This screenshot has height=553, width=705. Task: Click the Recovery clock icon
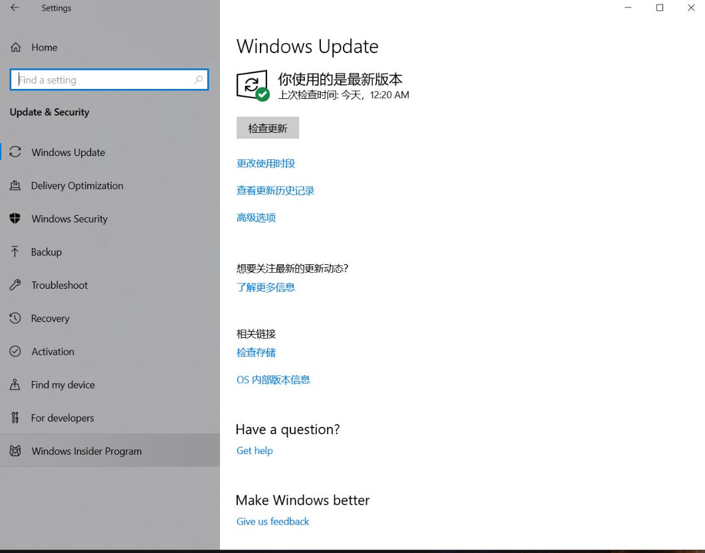15,318
